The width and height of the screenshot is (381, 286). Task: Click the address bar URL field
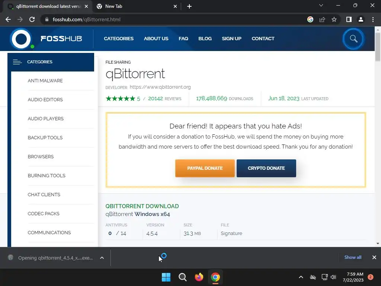173,19
